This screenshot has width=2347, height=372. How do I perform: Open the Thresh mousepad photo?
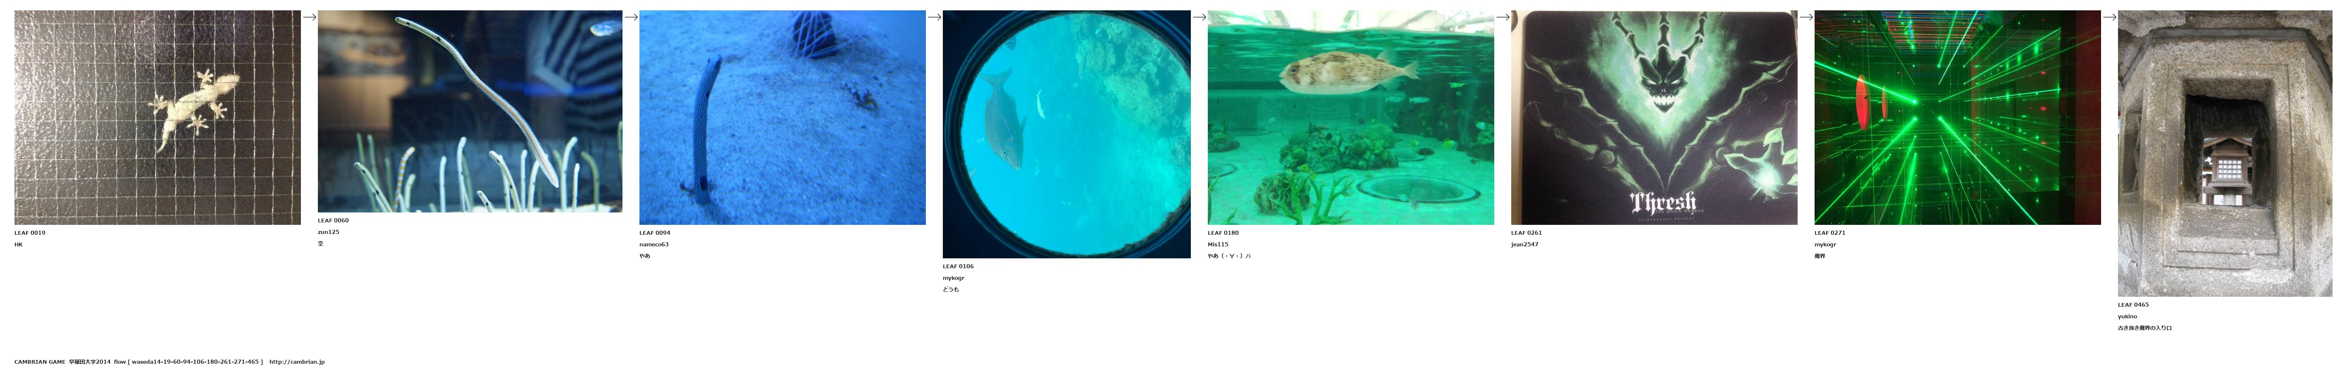point(1655,118)
